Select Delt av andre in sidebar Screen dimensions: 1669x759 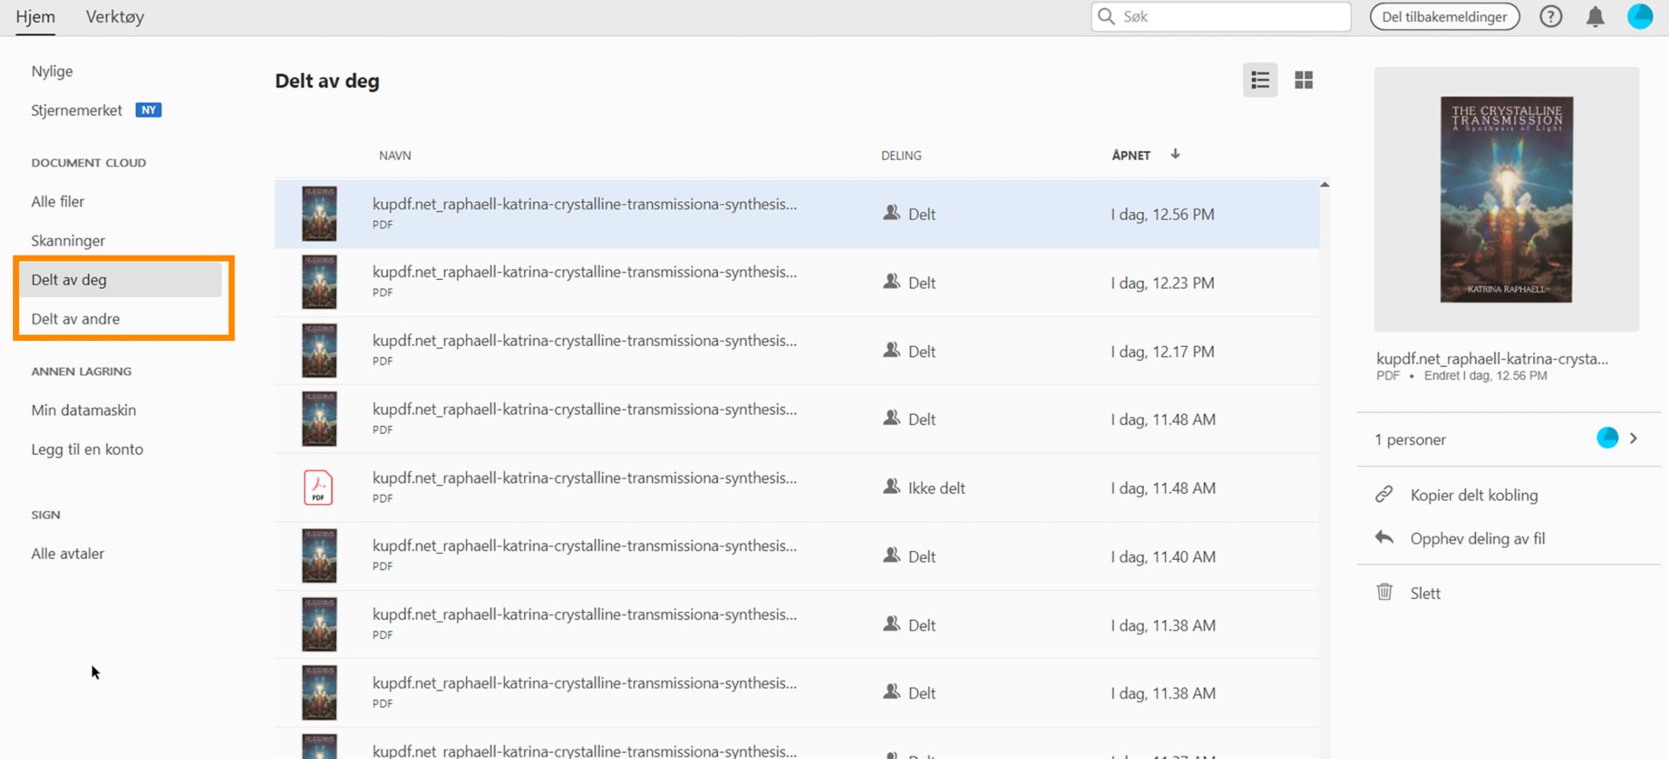[76, 319]
